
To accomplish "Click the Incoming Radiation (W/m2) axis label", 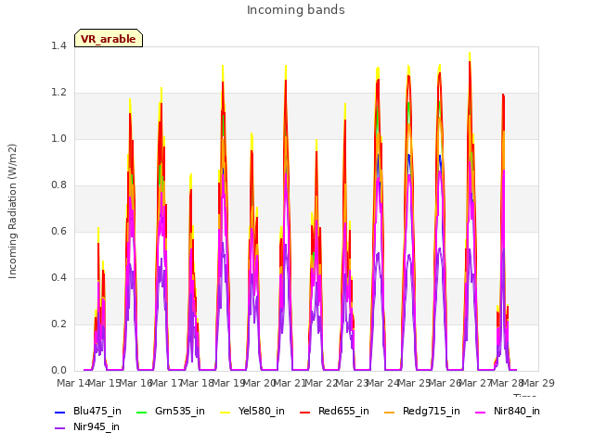I will click(x=12, y=211).
